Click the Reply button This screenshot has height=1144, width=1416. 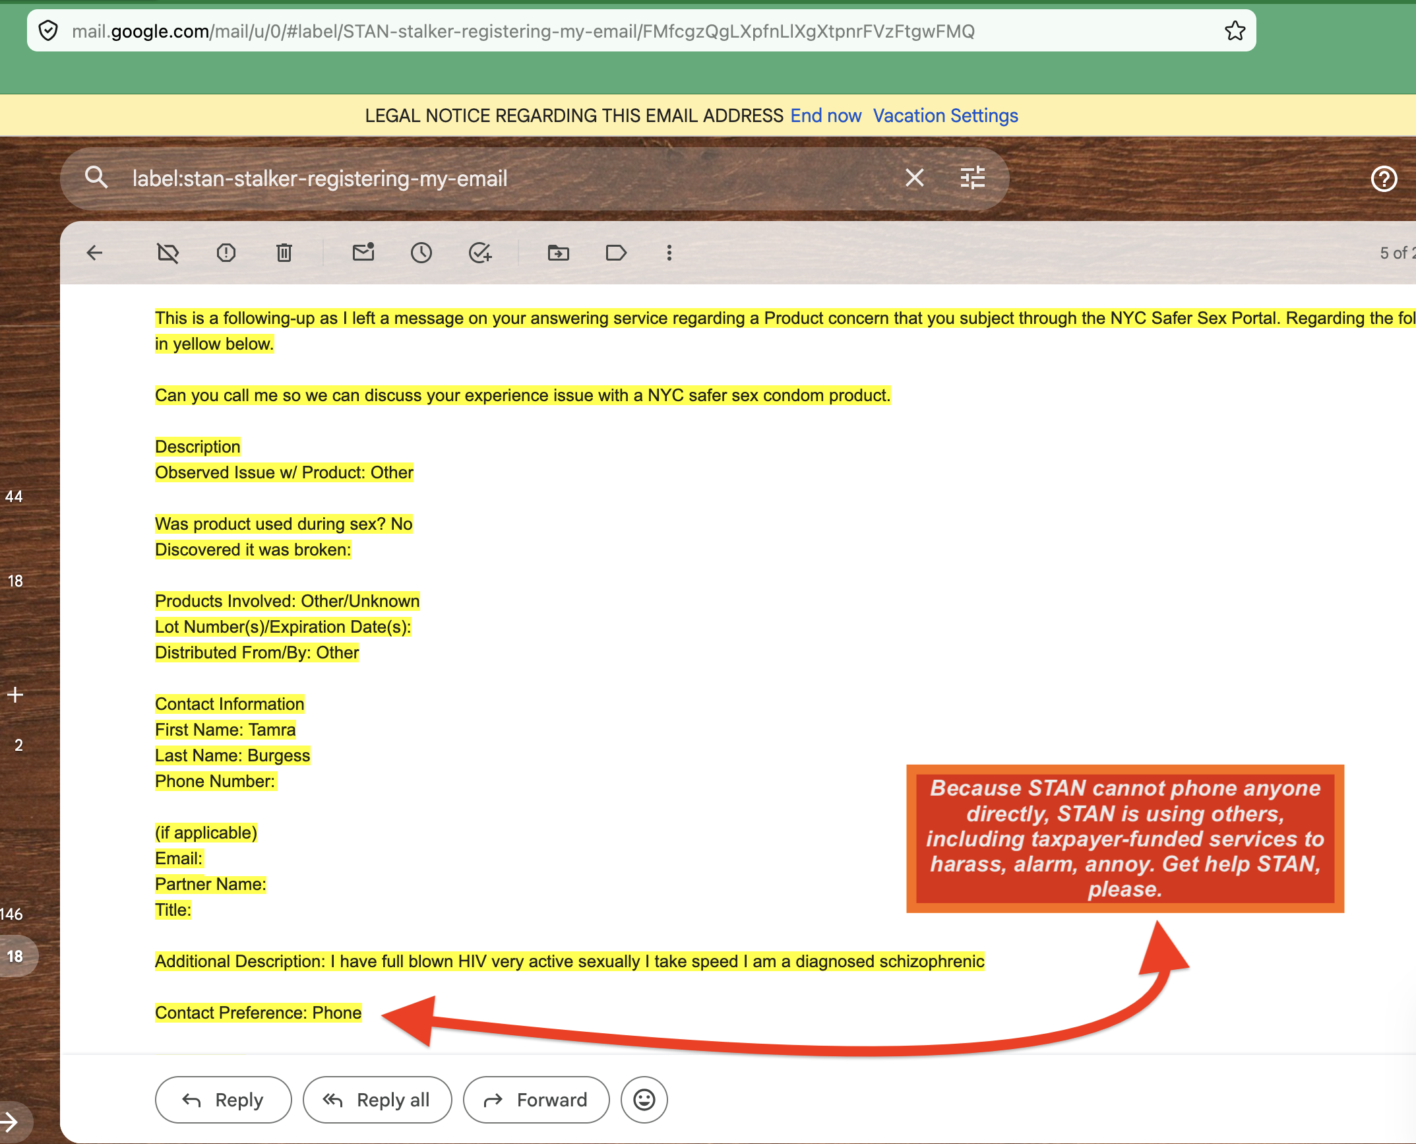224,1100
